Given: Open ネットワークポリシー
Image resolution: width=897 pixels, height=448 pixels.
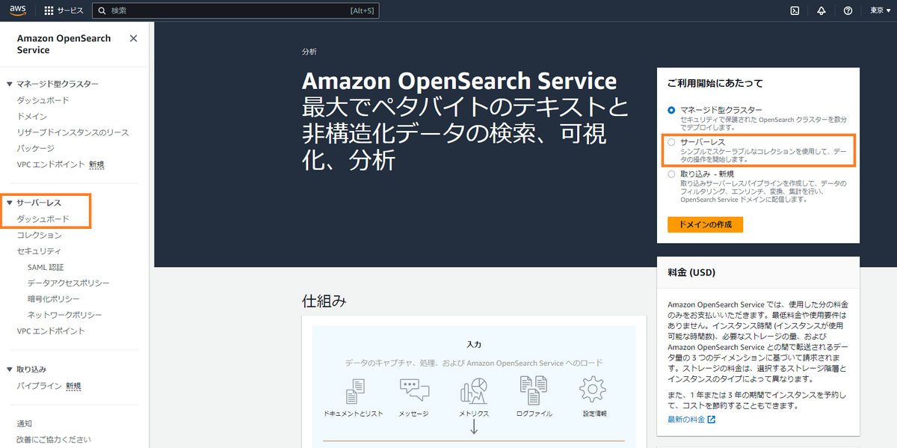Looking at the screenshot, I should (65, 315).
